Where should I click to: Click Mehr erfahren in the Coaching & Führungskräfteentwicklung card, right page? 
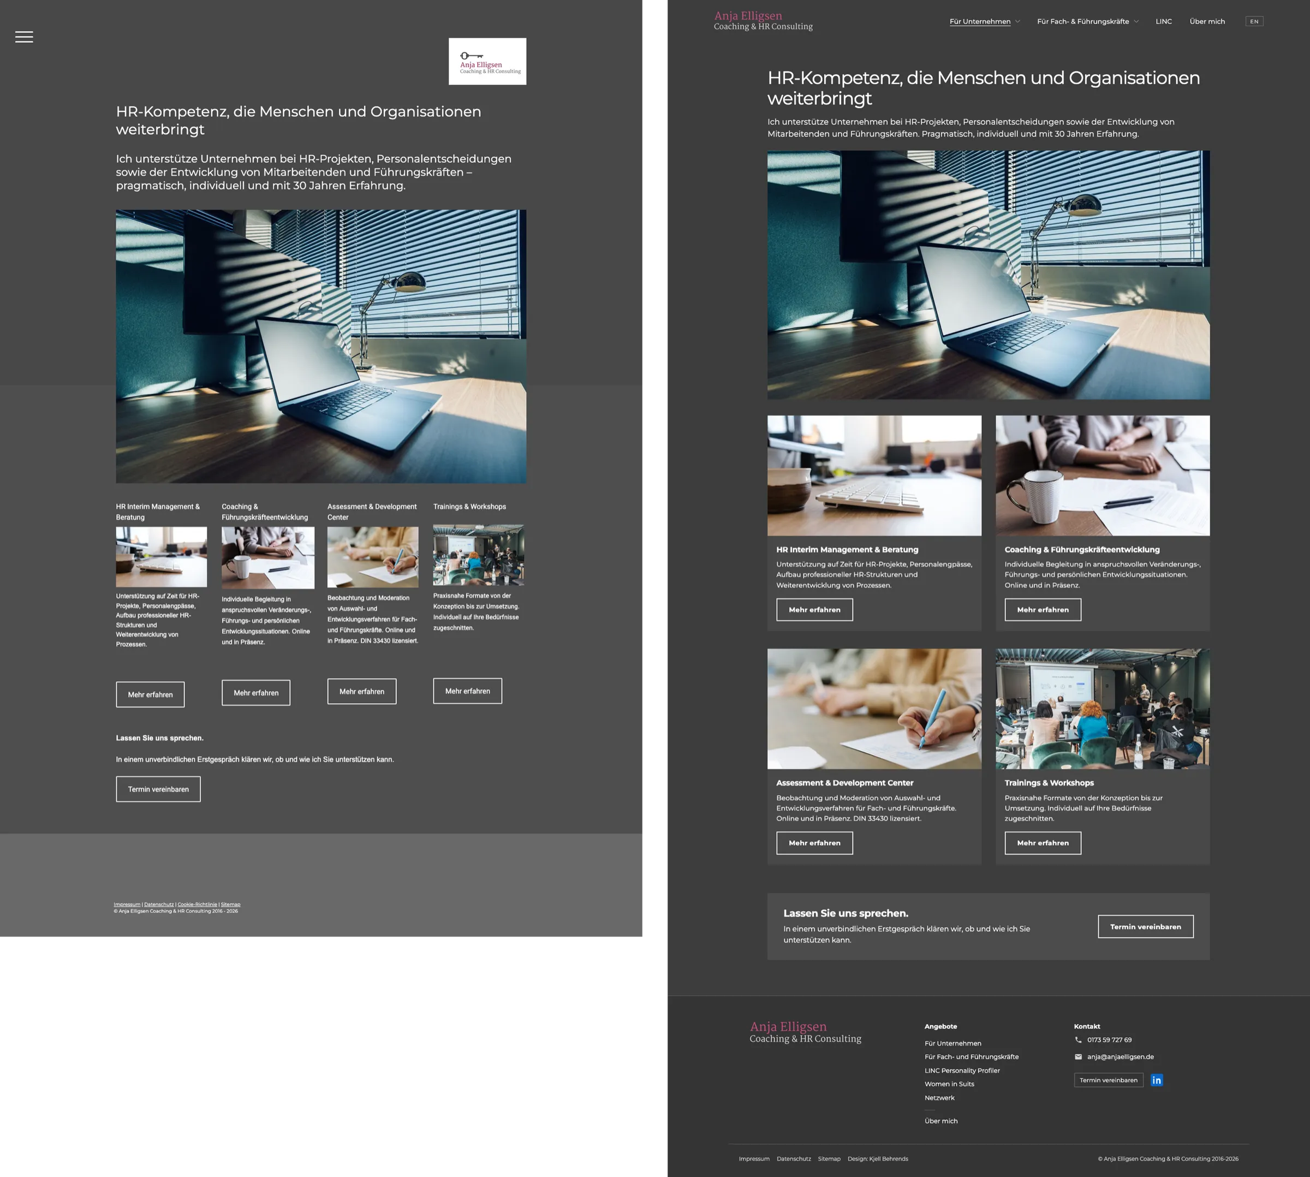pyautogui.click(x=1043, y=610)
